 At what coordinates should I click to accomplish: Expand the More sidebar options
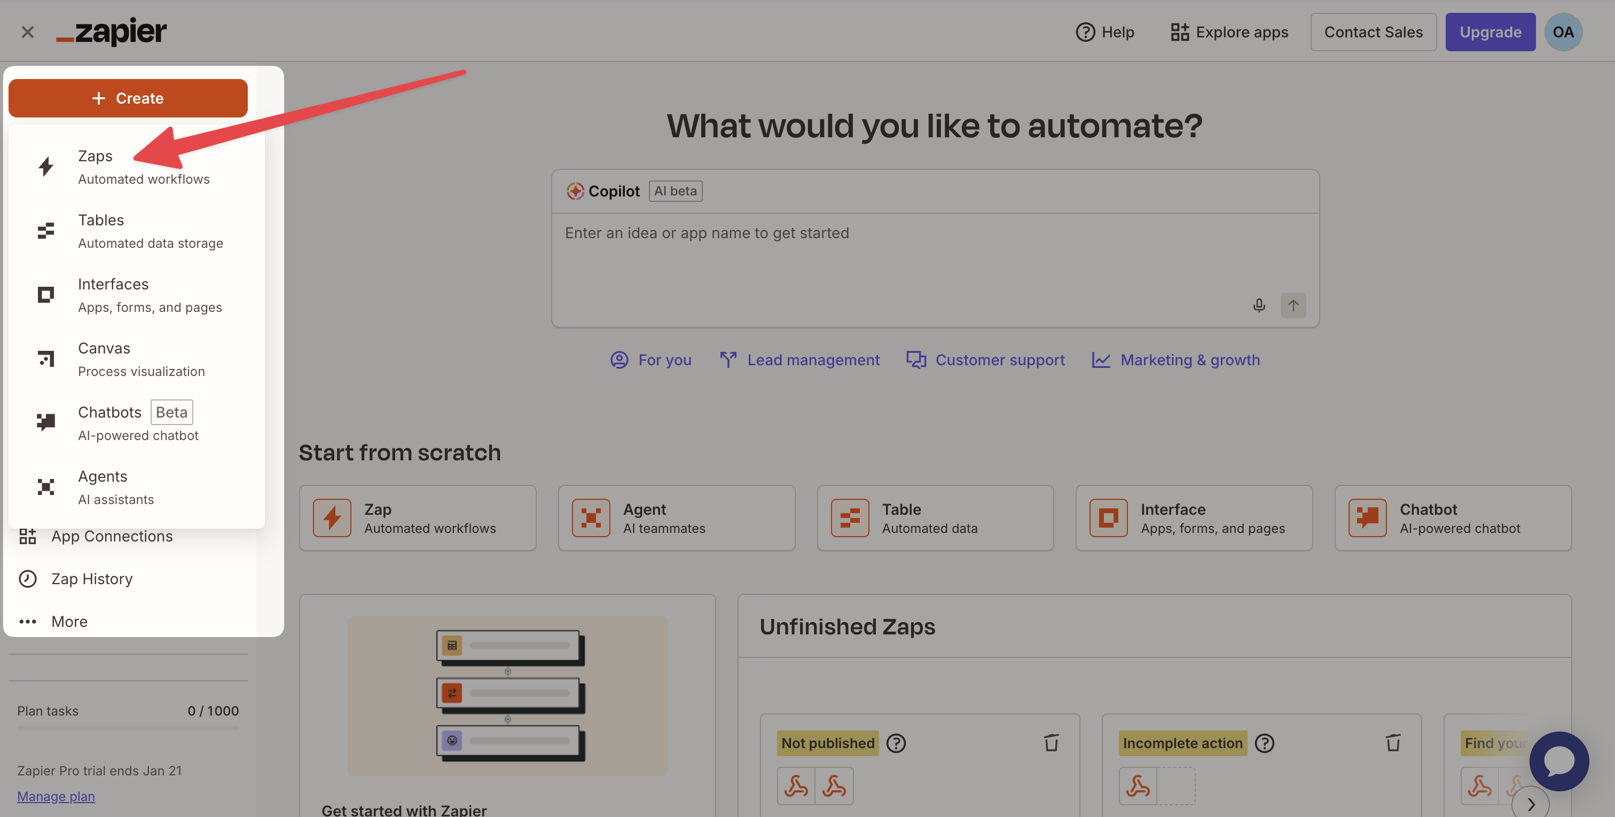point(69,622)
